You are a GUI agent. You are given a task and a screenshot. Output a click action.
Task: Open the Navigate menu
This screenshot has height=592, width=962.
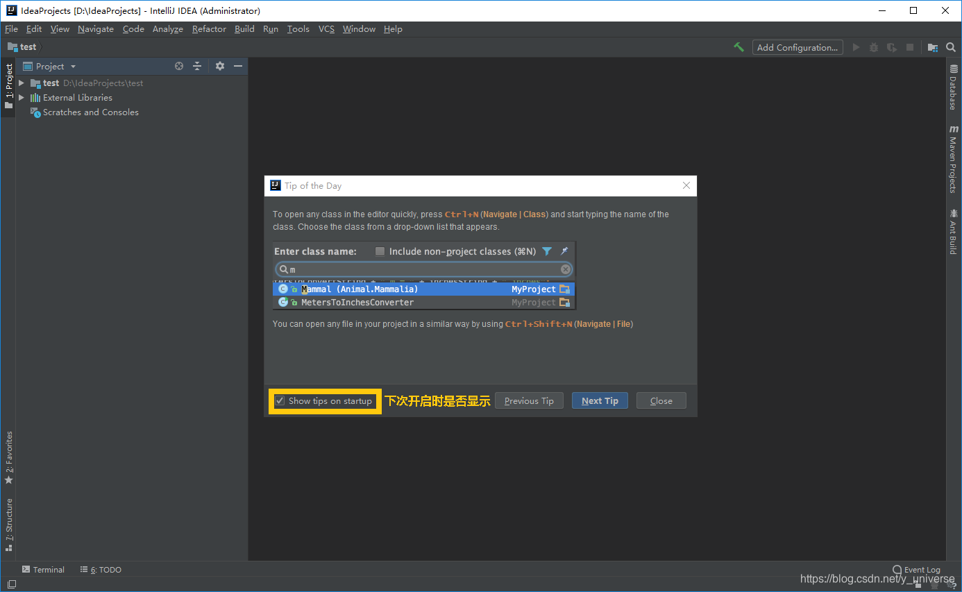(96, 29)
